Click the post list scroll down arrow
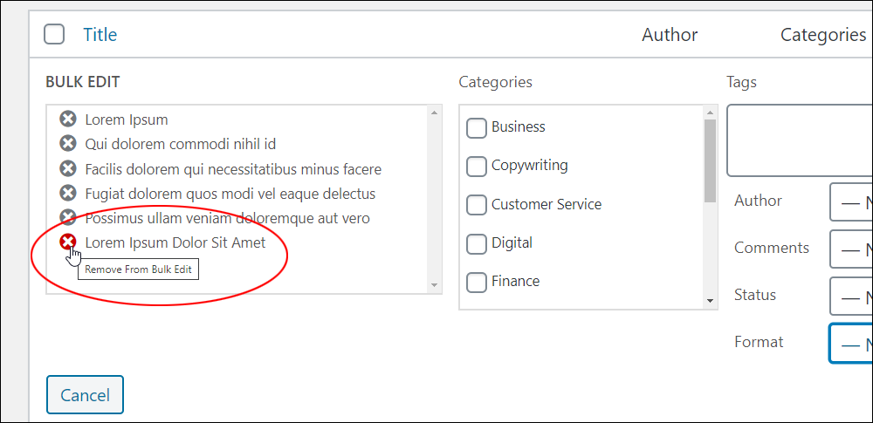873x423 pixels. coord(434,285)
